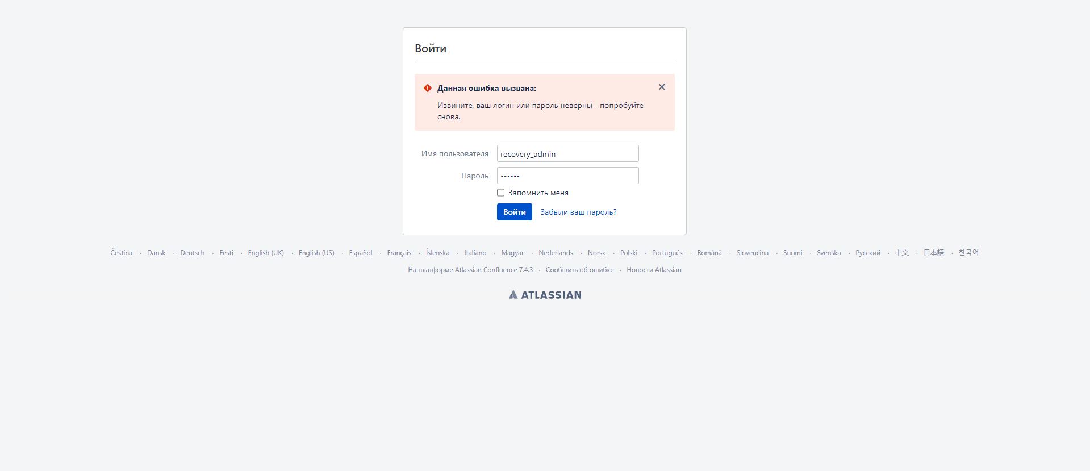Select the Čeština language link

(x=122, y=253)
